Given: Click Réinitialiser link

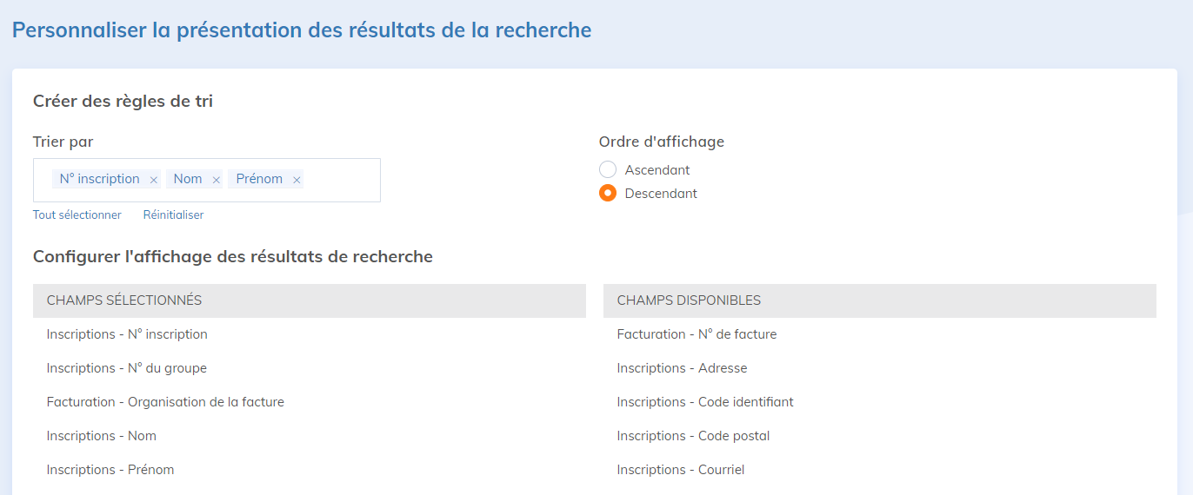Looking at the screenshot, I should [173, 214].
